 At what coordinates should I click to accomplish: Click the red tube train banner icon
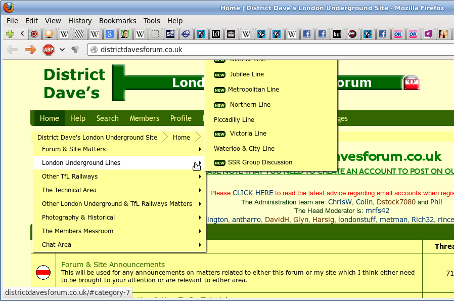click(x=411, y=83)
